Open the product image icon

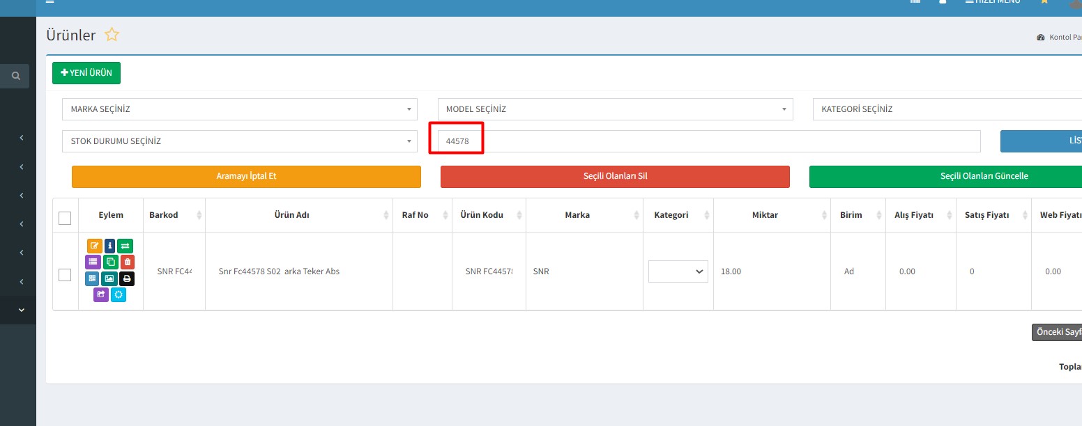[x=109, y=278]
